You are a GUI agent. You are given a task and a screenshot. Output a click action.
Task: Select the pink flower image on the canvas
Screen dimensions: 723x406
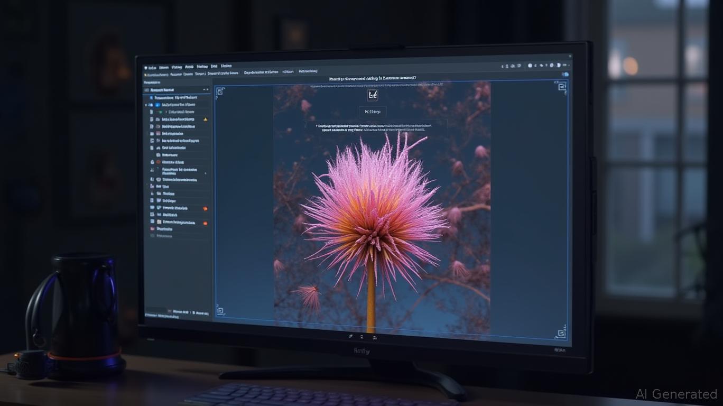coord(382,209)
